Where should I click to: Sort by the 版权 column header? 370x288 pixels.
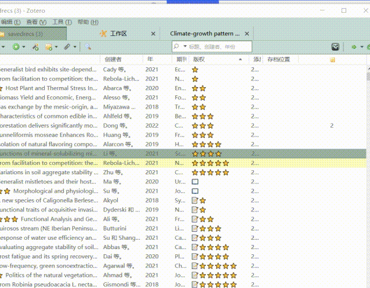199,59
